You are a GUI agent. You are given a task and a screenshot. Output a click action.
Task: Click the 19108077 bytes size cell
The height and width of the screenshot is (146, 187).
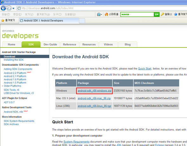pyautogui.click(x=123, y=98)
